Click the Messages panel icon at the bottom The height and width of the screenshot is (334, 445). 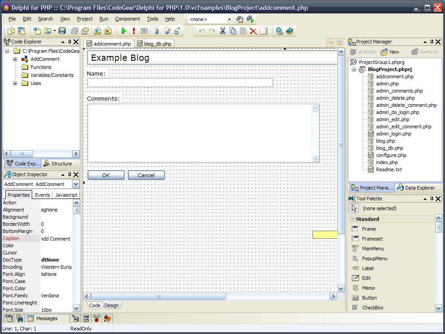coord(30,318)
